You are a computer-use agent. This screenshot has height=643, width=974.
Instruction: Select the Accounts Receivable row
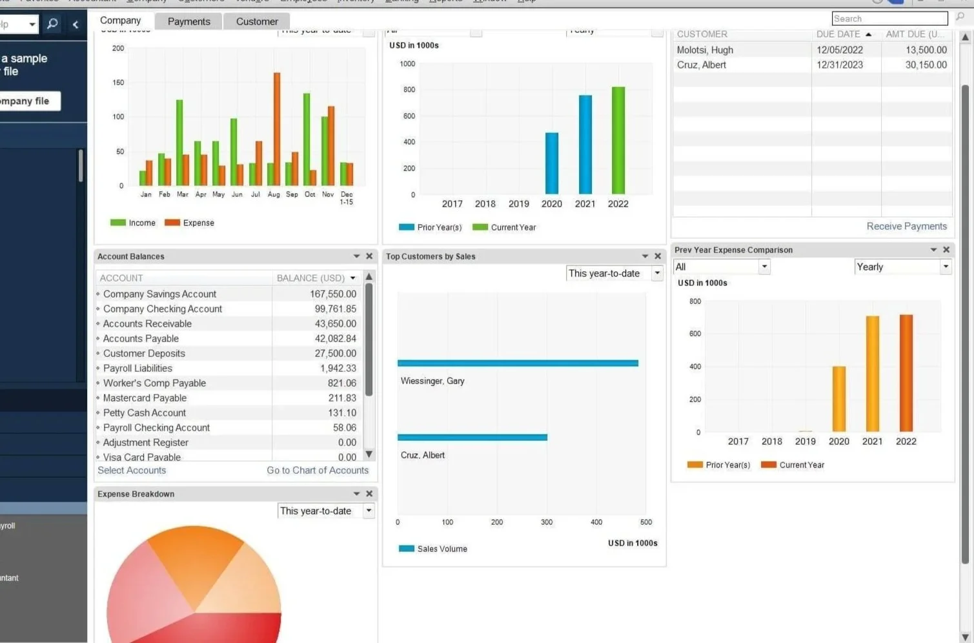(x=229, y=323)
